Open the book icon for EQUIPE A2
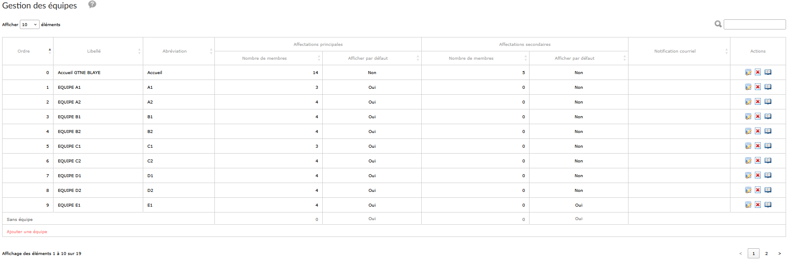 coord(768,102)
